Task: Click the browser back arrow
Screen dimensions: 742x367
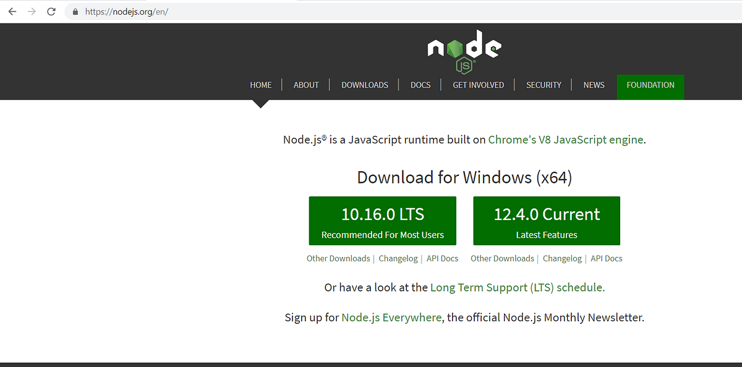Action: point(12,11)
